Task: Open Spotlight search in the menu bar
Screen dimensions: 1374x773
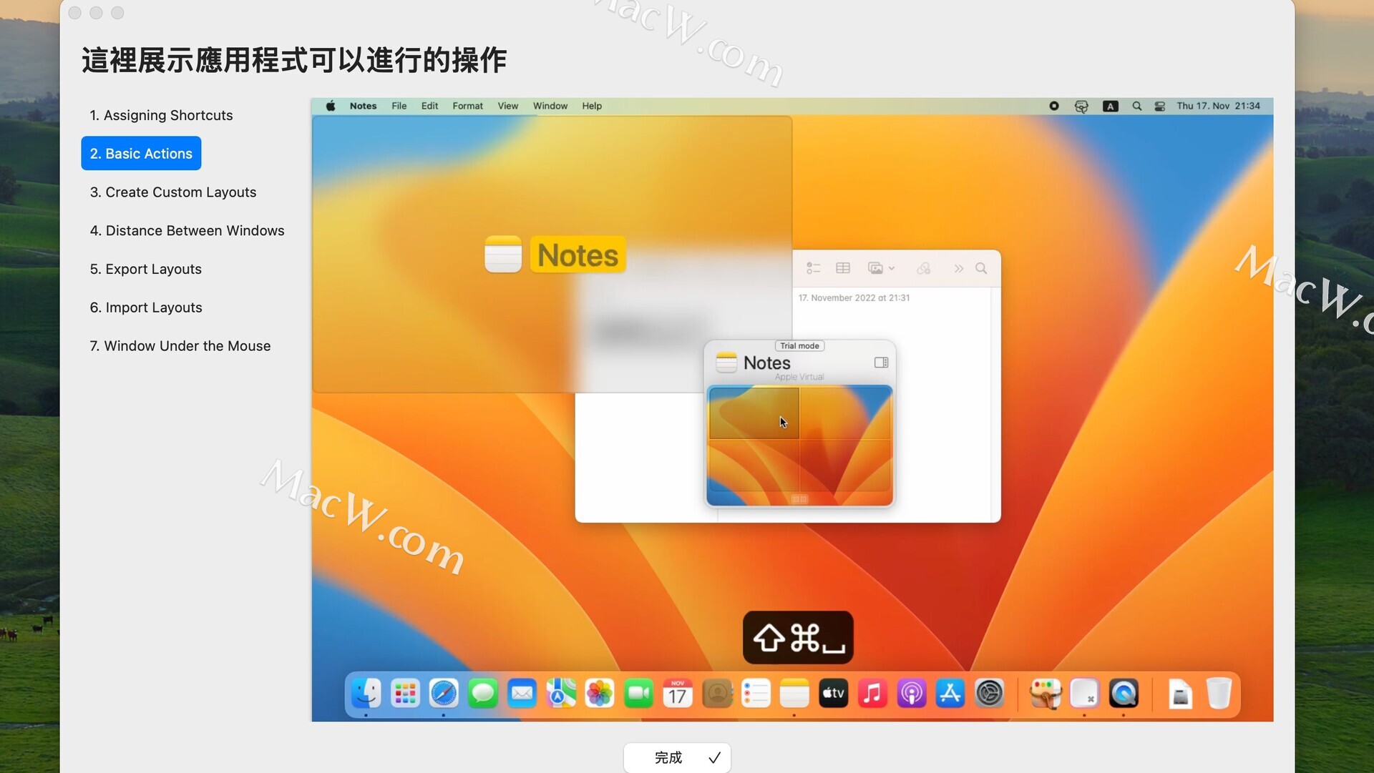Action: [1136, 106]
